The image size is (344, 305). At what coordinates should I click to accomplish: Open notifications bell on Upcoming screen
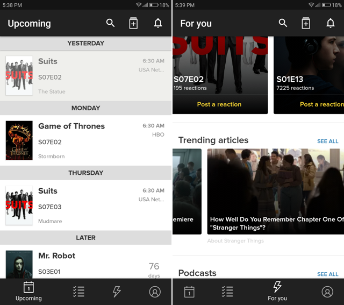(158, 23)
